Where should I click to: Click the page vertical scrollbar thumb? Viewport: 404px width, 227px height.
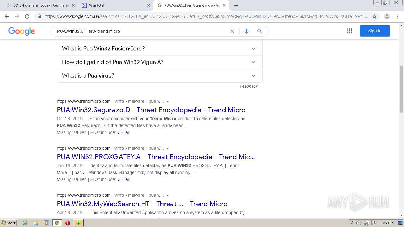(x=401, y=89)
